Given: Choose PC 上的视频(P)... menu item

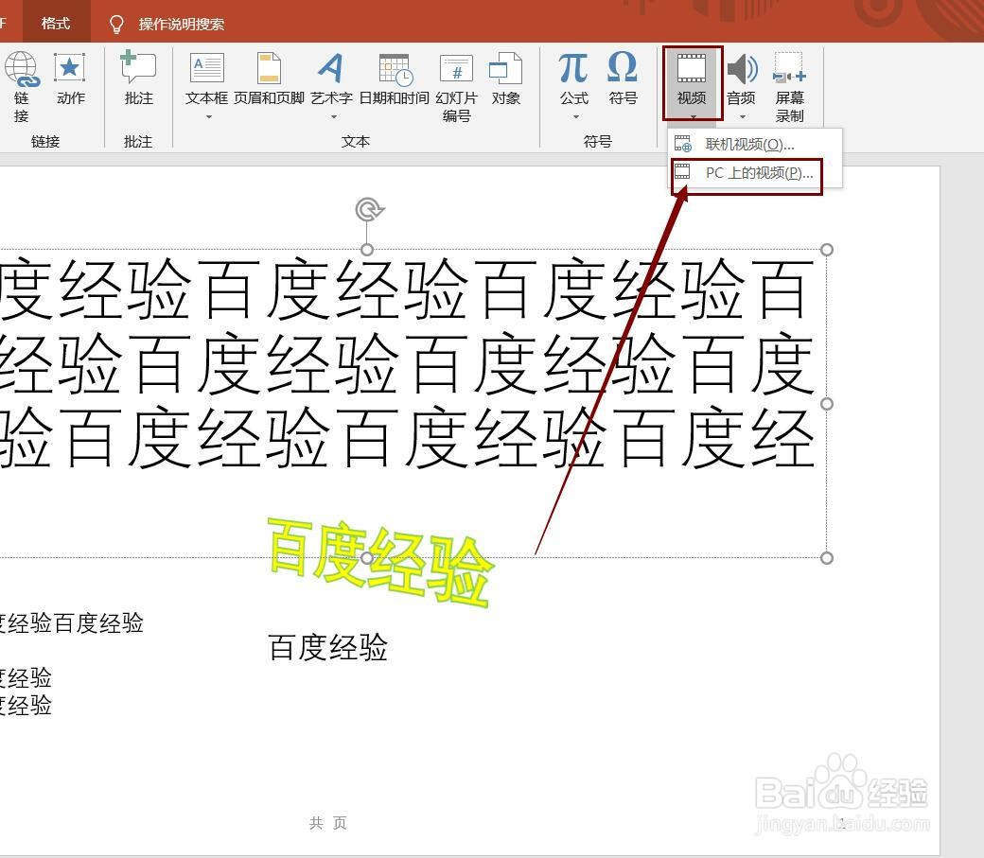Looking at the screenshot, I should pos(755,172).
